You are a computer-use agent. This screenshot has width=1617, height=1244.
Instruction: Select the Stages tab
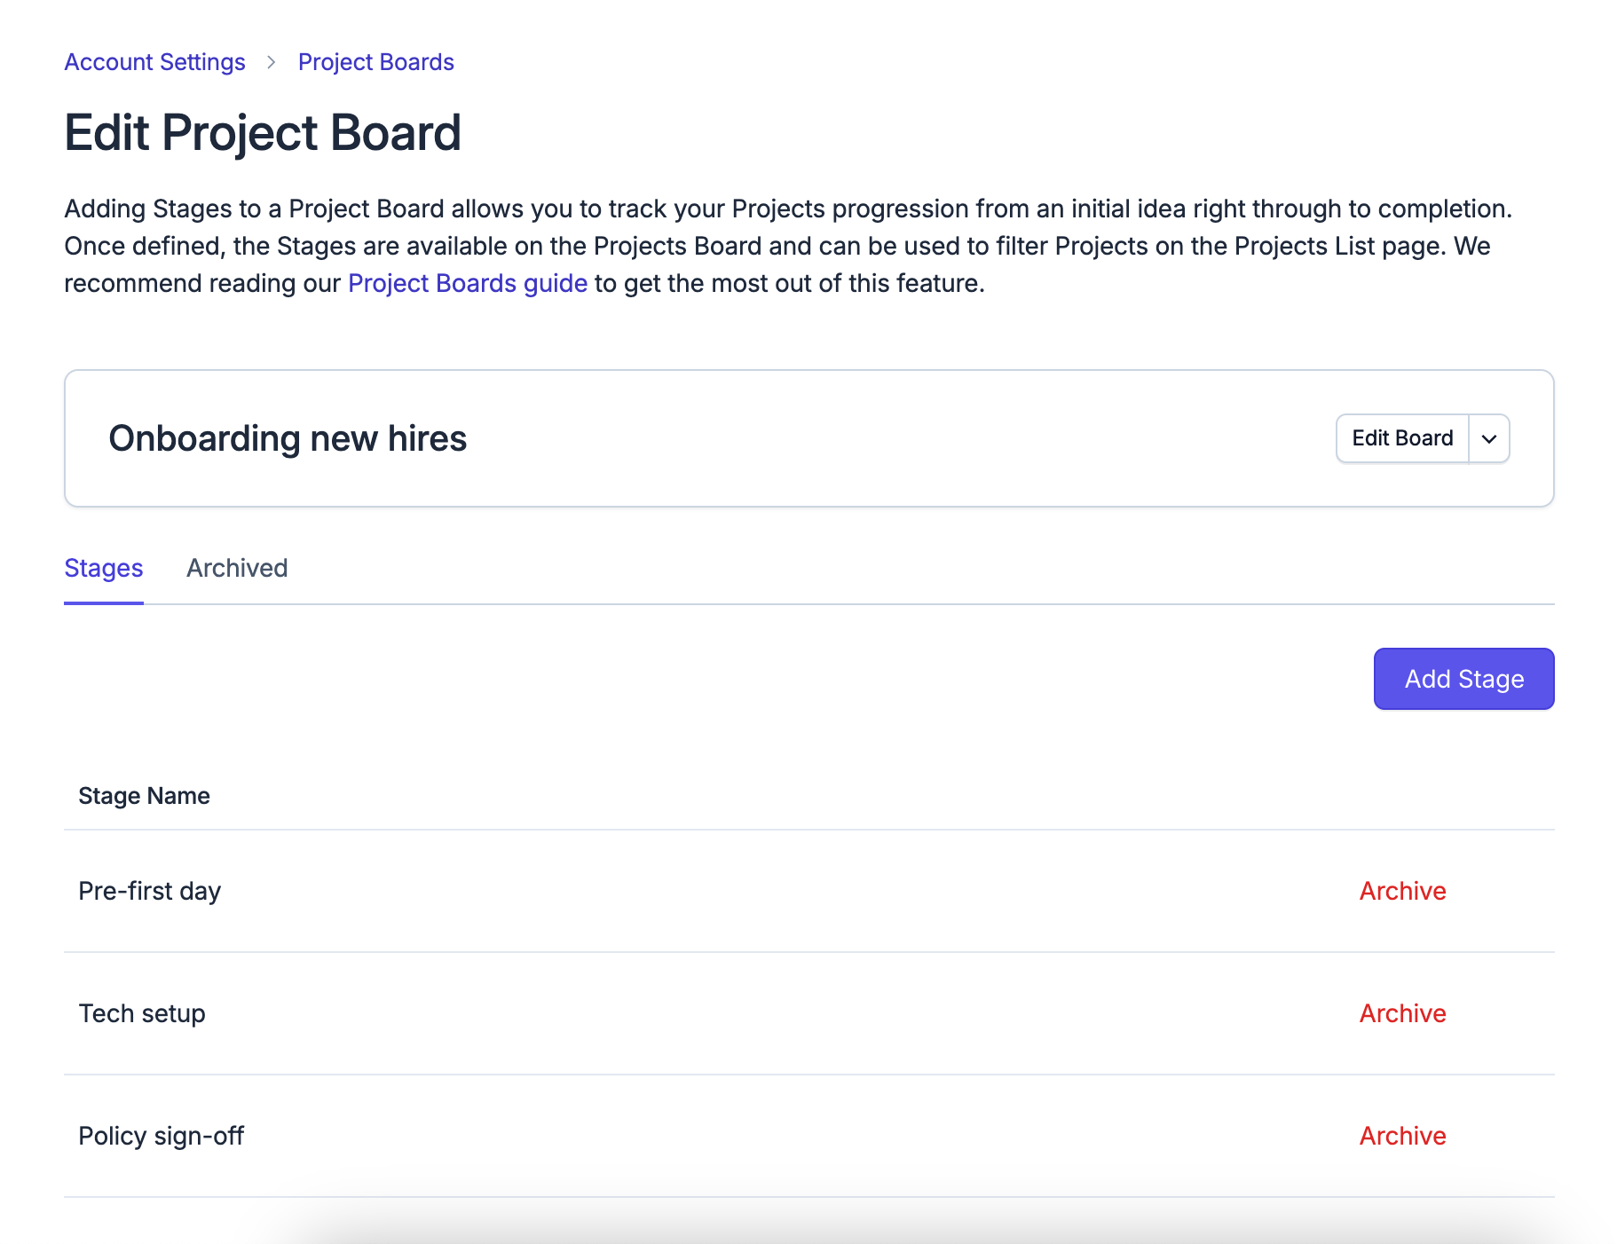click(x=104, y=568)
